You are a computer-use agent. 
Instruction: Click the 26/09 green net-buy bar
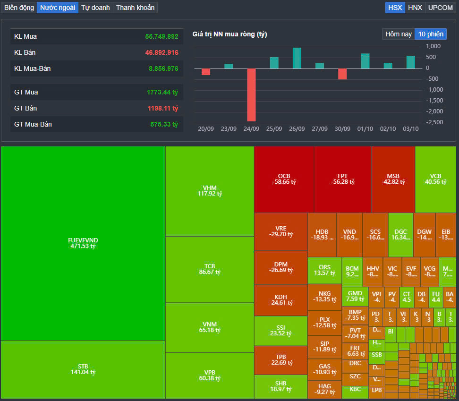tap(297, 58)
